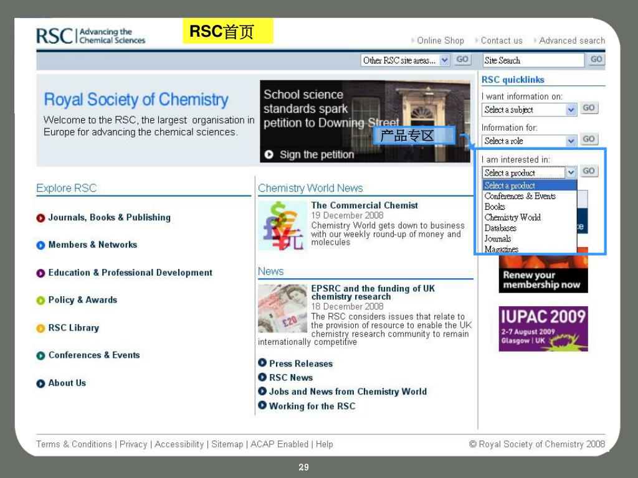This screenshot has height=478, width=638.
Task: Click GO next to Site Search field
Action: (x=596, y=59)
